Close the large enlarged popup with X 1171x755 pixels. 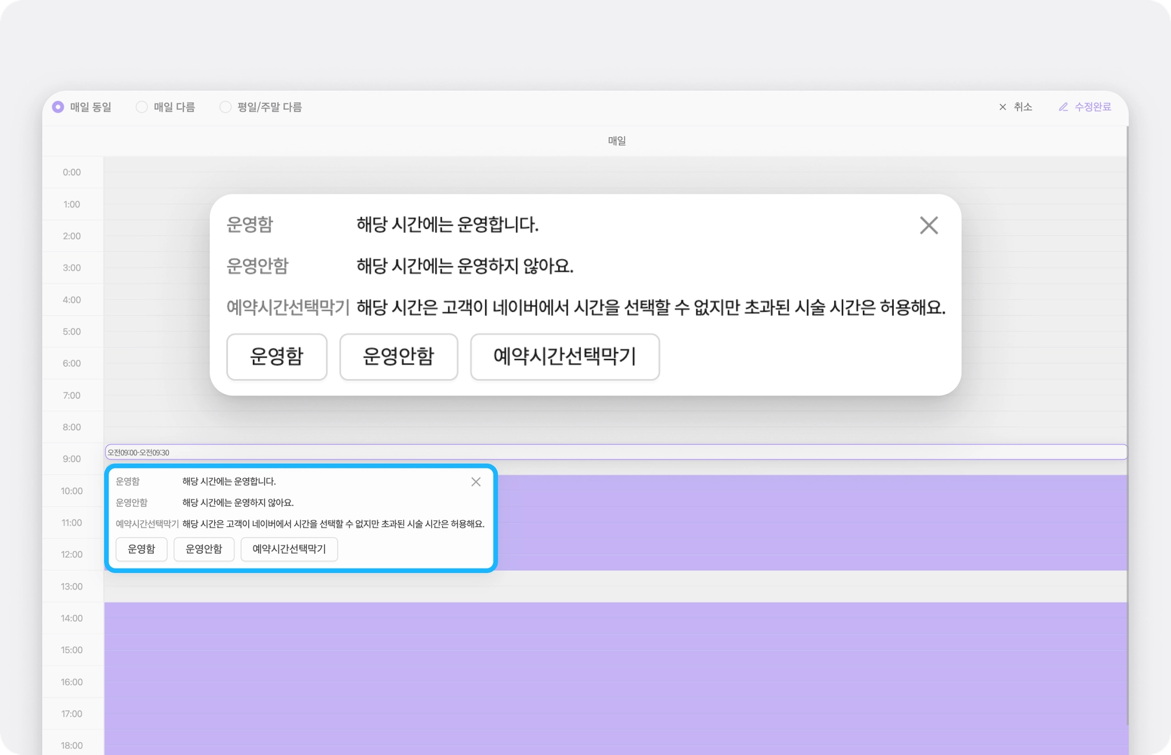(x=929, y=225)
